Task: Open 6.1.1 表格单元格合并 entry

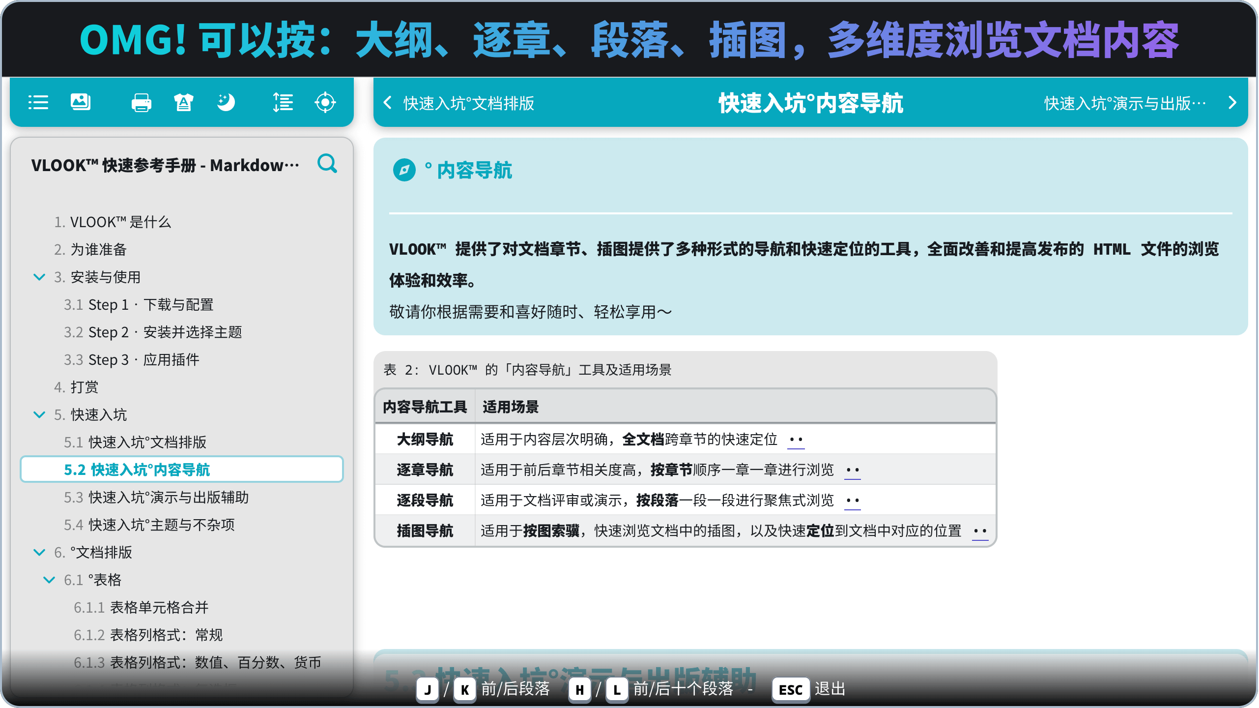Action: pyautogui.click(x=141, y=607)
